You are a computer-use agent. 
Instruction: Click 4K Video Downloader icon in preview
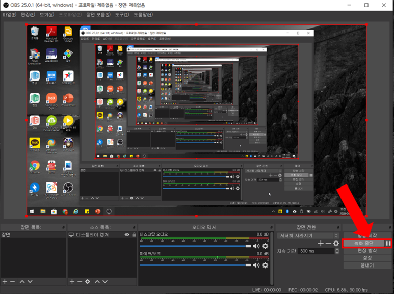[51, 123]
